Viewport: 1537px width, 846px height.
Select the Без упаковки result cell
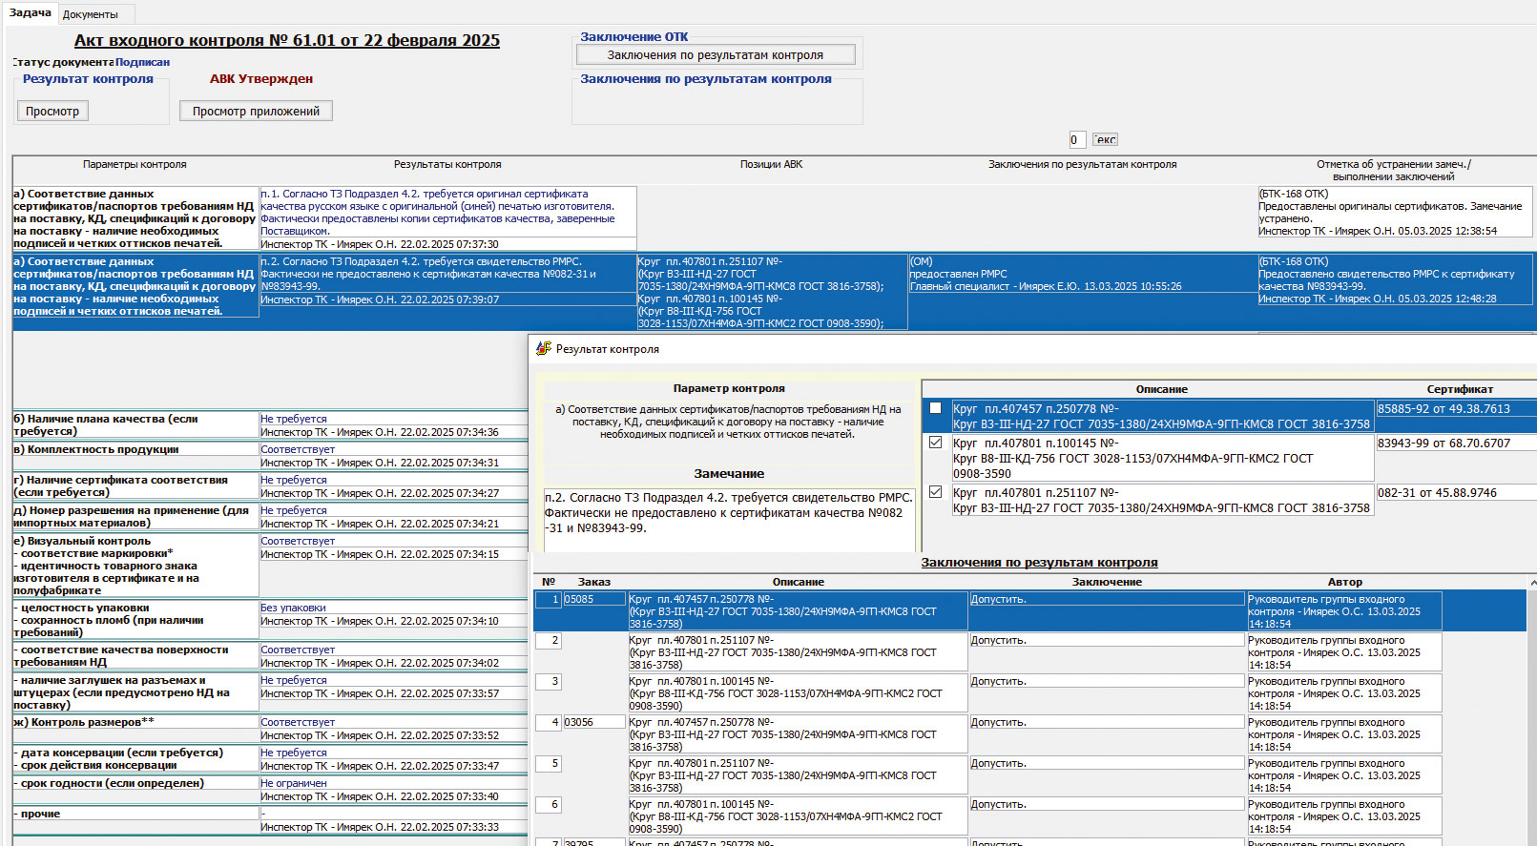(294, 608)
